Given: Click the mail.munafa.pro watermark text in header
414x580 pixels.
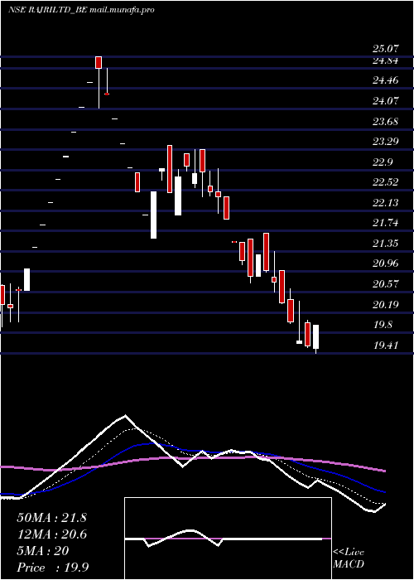Looking at the screenshot, I should 122,10.
